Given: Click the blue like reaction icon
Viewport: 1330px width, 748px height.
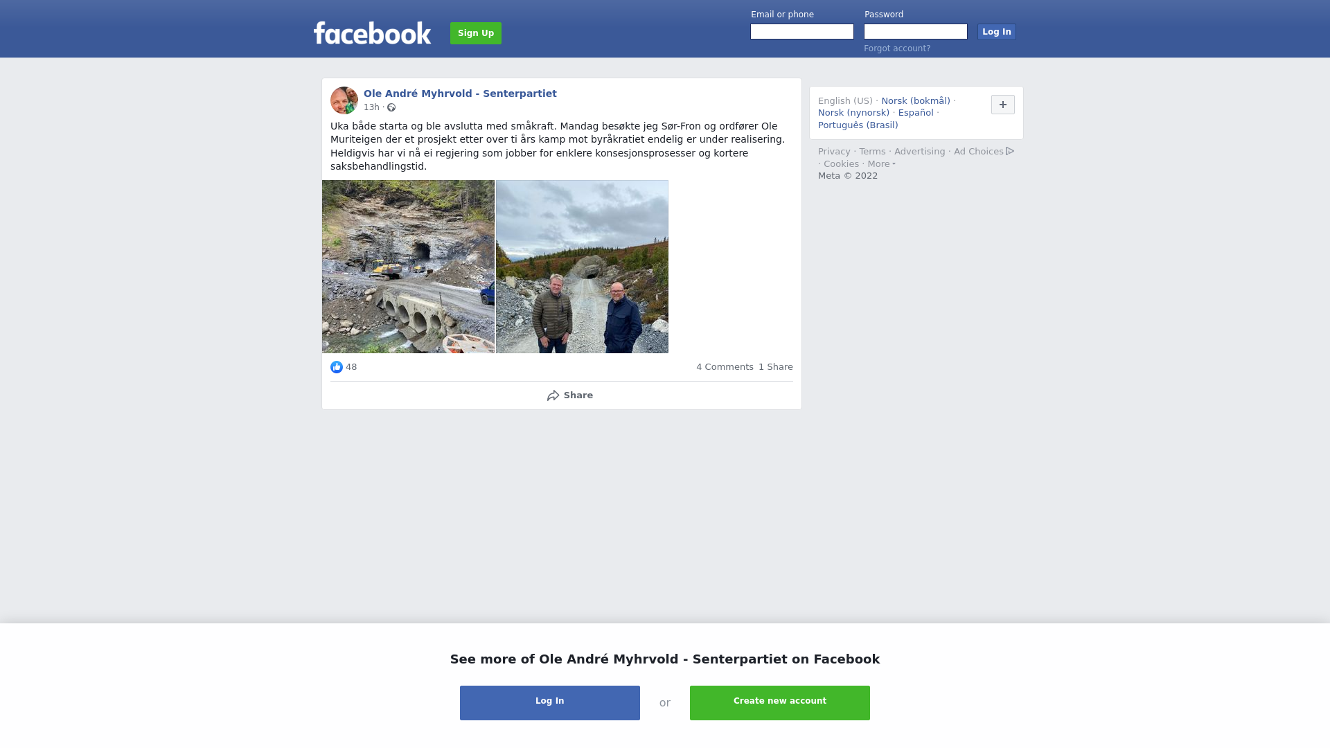Looking at the screenshot, I should (x=337, y=367).
